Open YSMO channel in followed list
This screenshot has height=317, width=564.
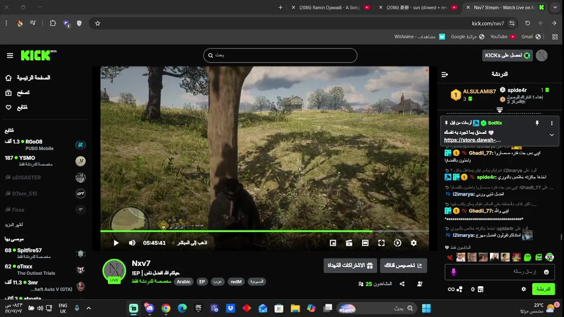click(x=45, y=161)
